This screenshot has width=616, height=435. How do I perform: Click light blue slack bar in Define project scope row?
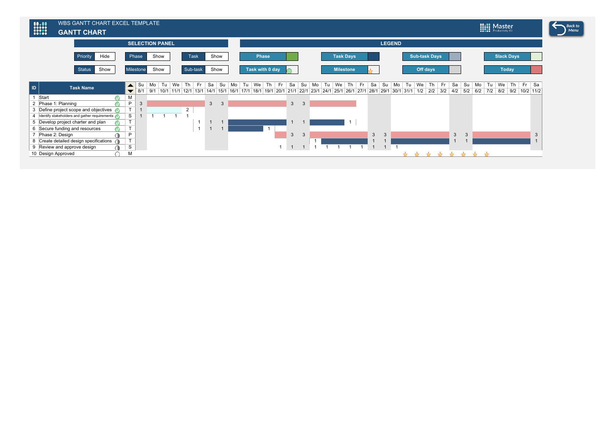tap(164, 110)
